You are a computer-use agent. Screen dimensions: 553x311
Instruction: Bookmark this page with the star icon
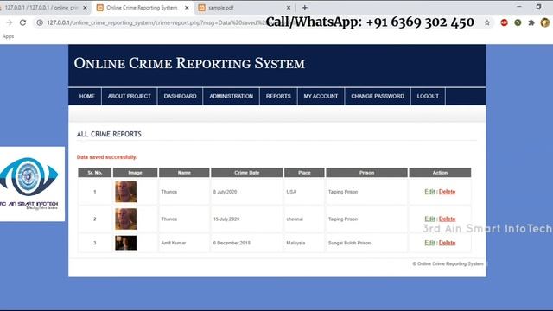(487, 23)
